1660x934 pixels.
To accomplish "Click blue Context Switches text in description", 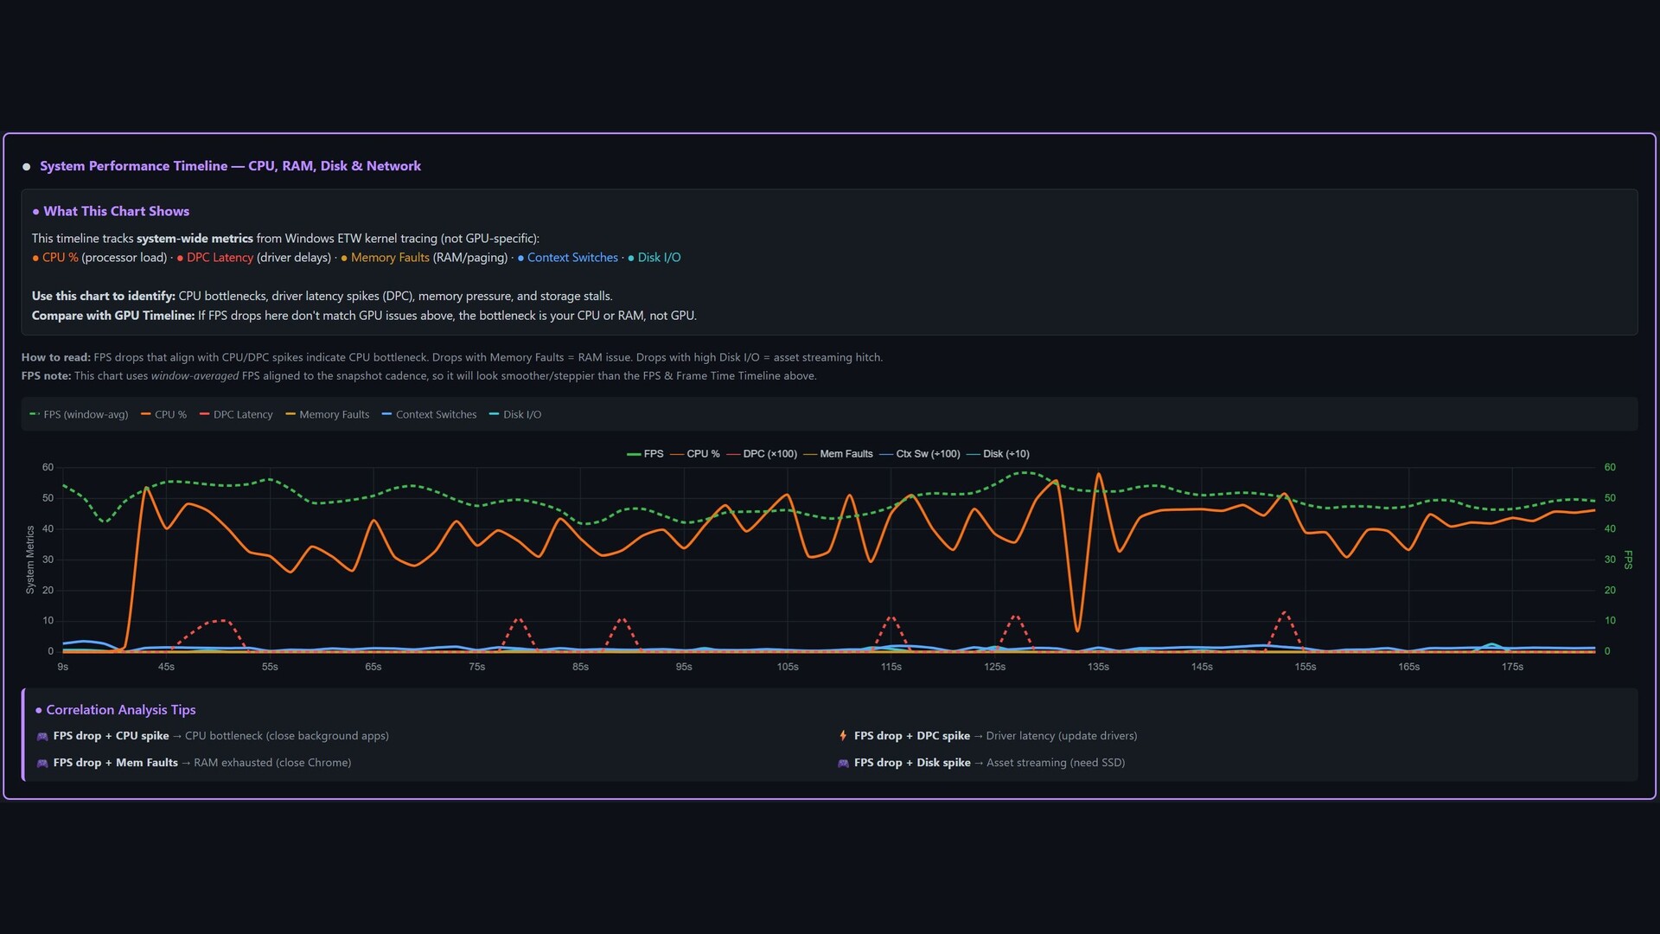I will coord(572,258).
